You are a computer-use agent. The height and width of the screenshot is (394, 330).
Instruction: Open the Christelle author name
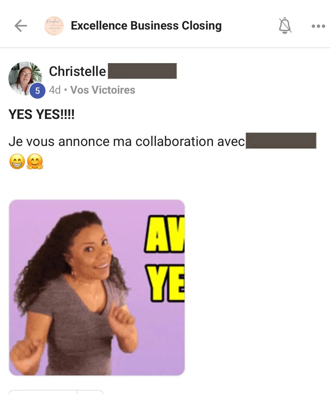pos(78,71)
